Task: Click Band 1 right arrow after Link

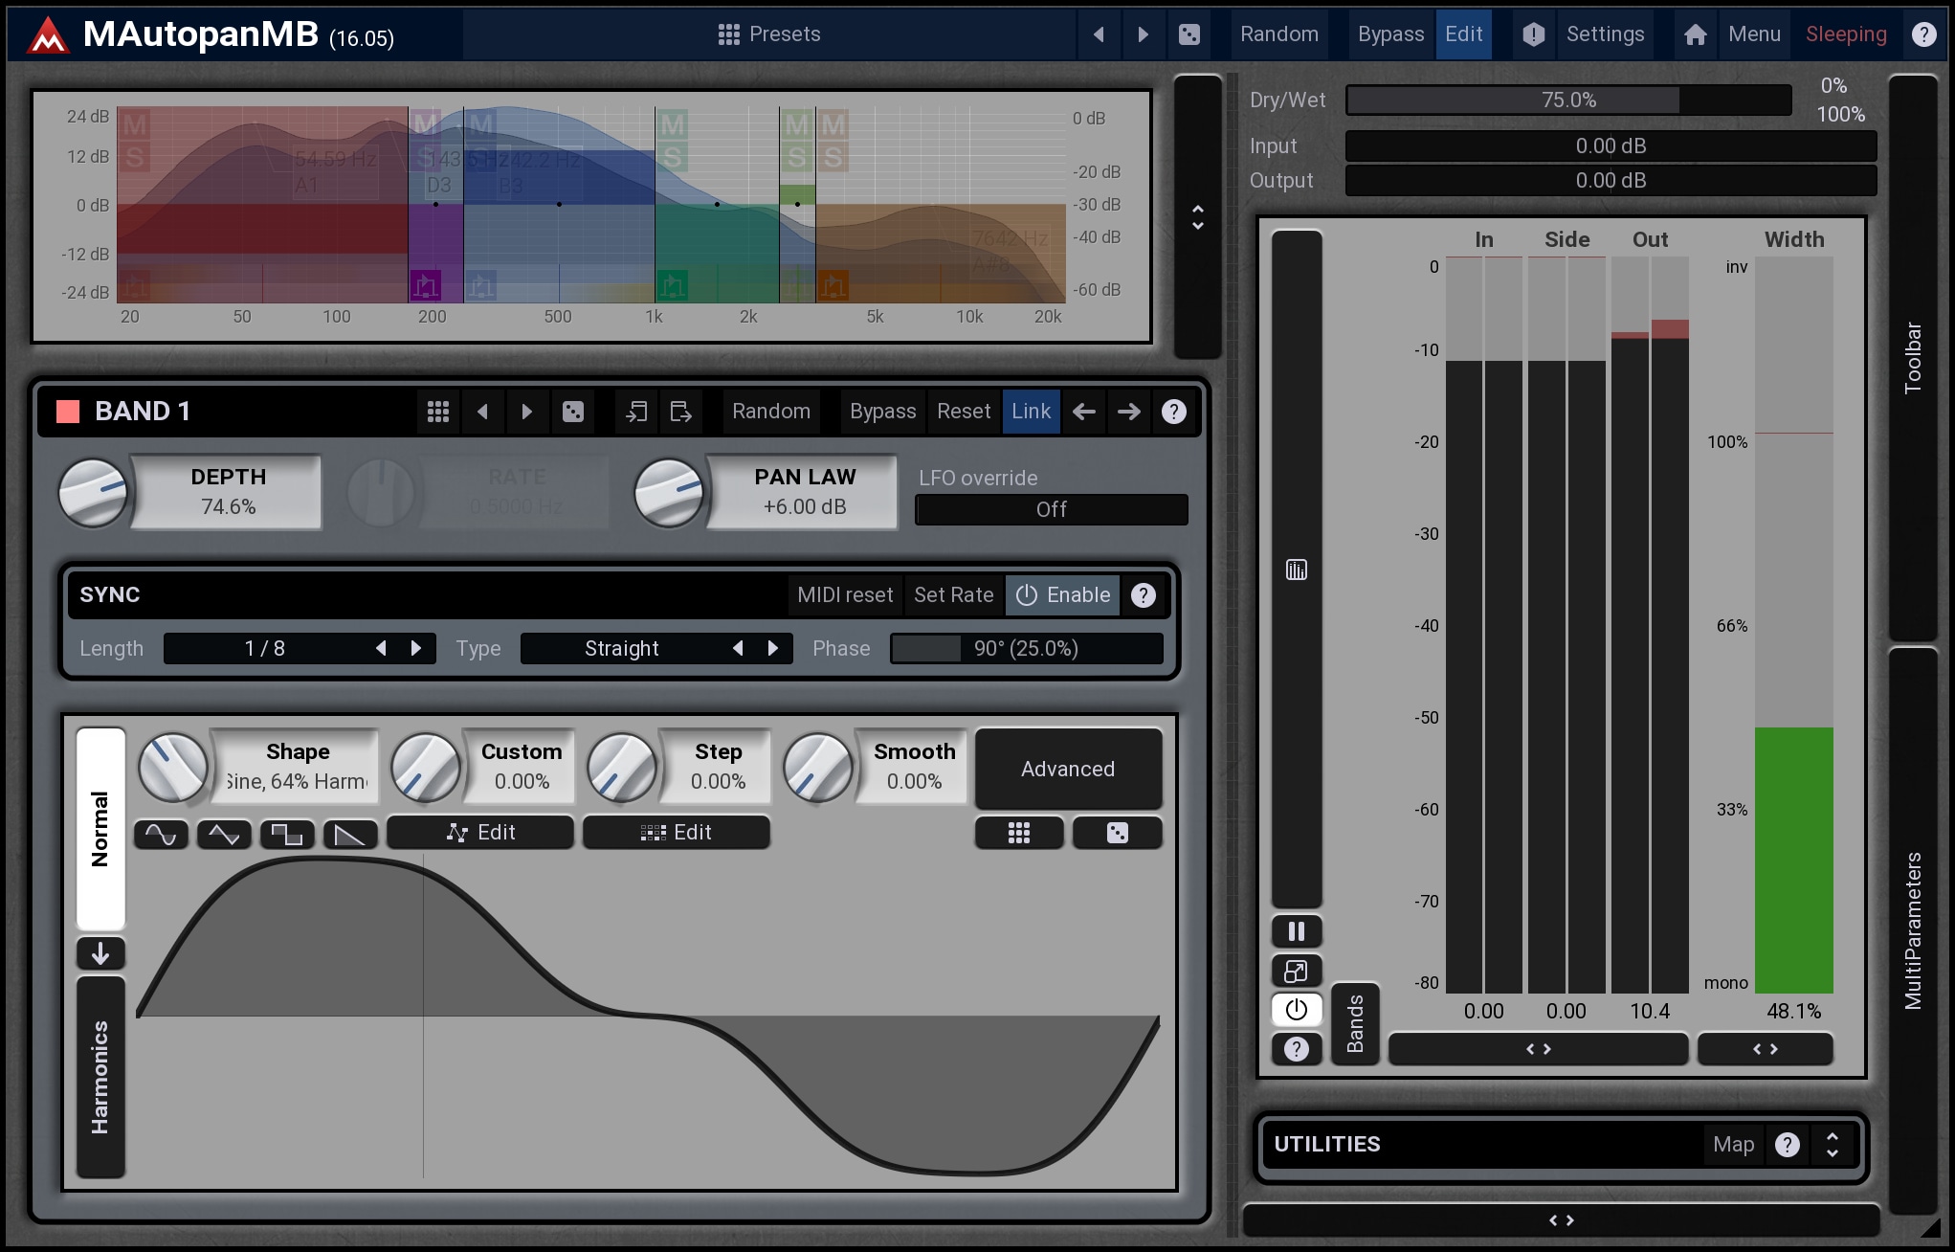Action: 1128,412
